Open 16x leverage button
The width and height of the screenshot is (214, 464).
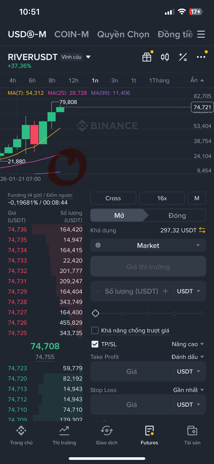coord(162,198)
